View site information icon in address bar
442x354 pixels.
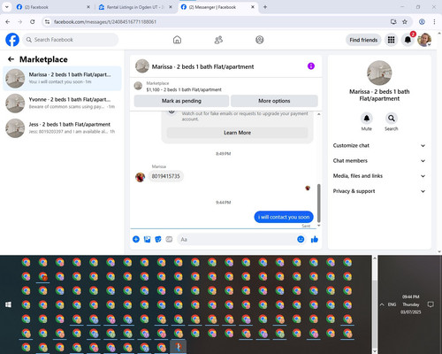click(47, 22)
